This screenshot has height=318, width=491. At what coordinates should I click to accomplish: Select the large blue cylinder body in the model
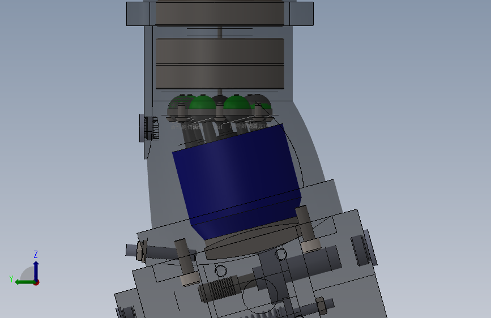click(237, 182)
